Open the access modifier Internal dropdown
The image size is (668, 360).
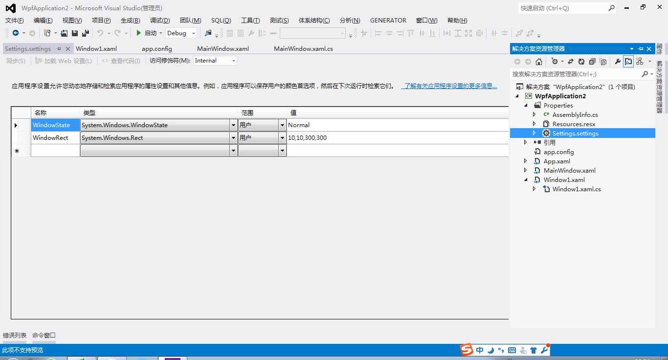pyautogui.click(x=233, y=61)
